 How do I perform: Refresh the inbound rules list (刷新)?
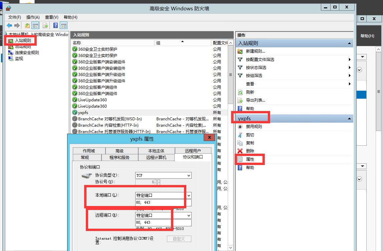[250, 92]
